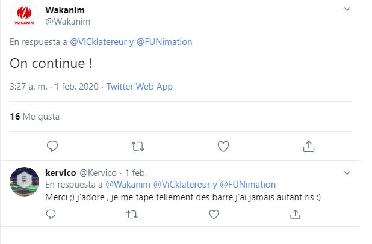Share kervico's reply
372x244 pixels.
pyautogui.click(x=295, y=214)
